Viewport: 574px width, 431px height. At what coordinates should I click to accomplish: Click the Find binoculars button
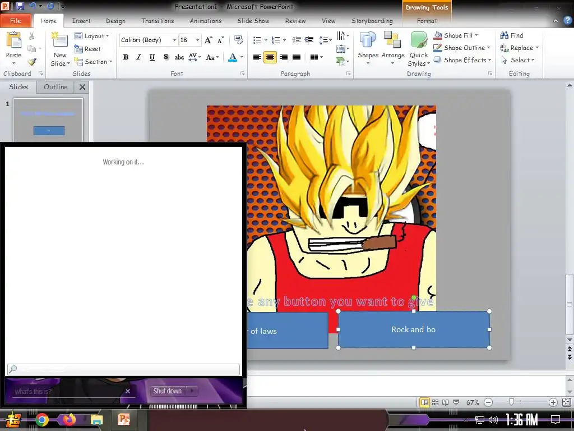point(512,35)
